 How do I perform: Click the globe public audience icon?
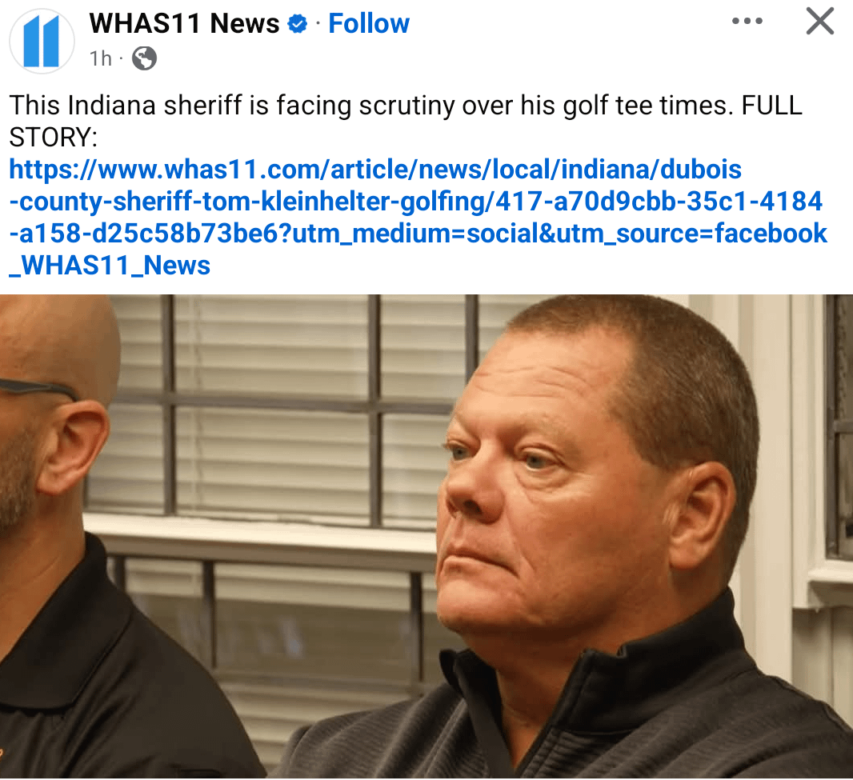(x=144, y=58)
